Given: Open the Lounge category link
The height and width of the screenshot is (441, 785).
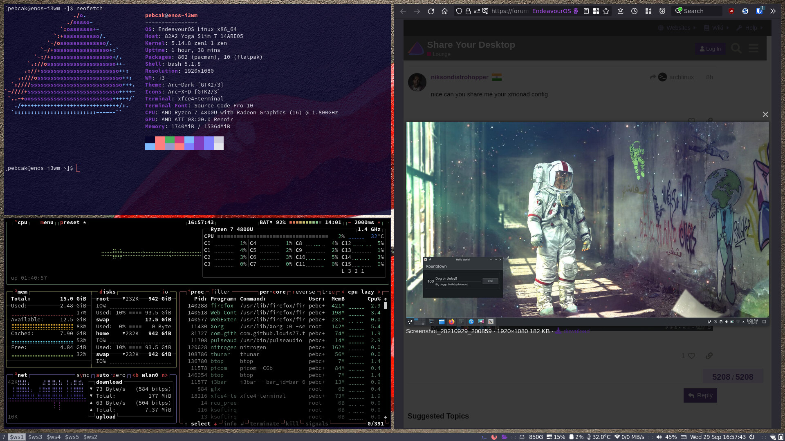Looking at the screenshot, I should point(441,54).
